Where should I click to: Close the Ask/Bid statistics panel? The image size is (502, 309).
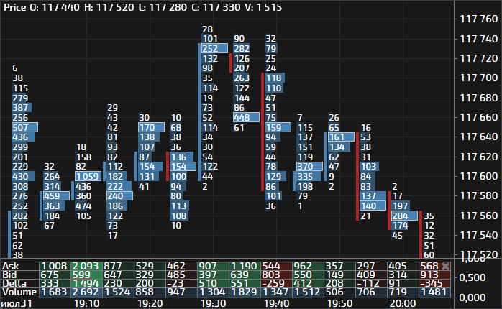(x=445, y=266)
